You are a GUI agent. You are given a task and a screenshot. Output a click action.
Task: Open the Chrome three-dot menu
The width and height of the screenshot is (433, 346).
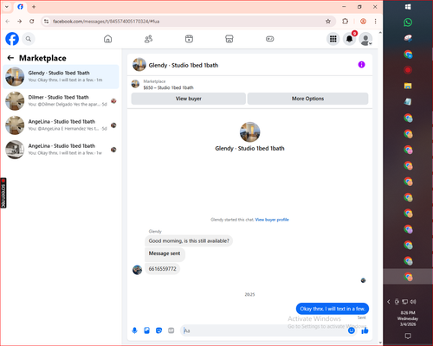[375, 22]
